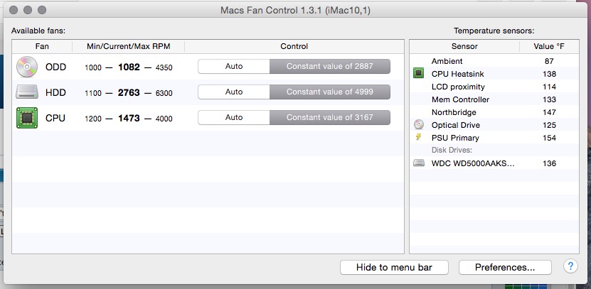The height and width of the screenshot is (289, 591).
Task: Select the WDC WD5000AAKS disk label
Action: (x=473, y=163)
